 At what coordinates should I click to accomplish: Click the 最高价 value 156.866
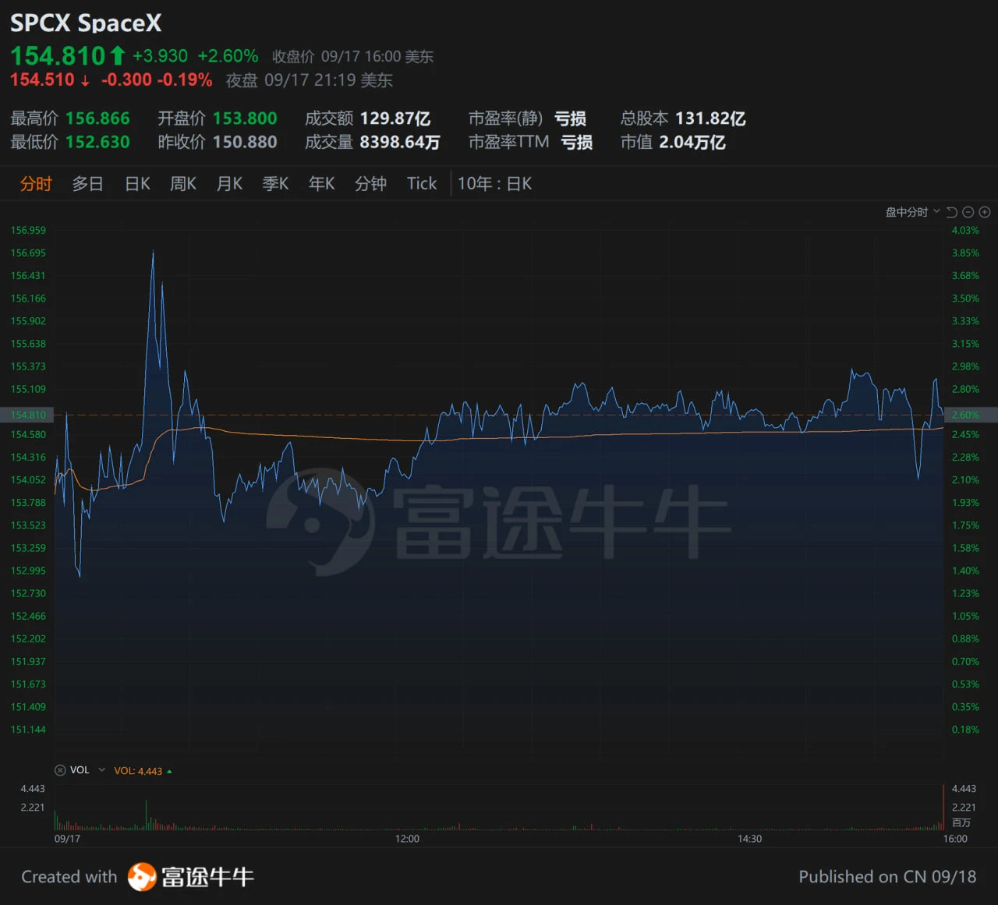click(97, 118)
